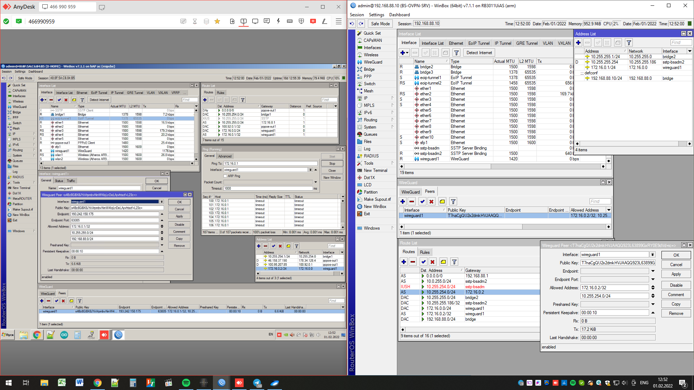Screen dimensions: 694x390
Task: Click Remove in right Wireguard Peer dialog
Action: click(x=676, y=313)
